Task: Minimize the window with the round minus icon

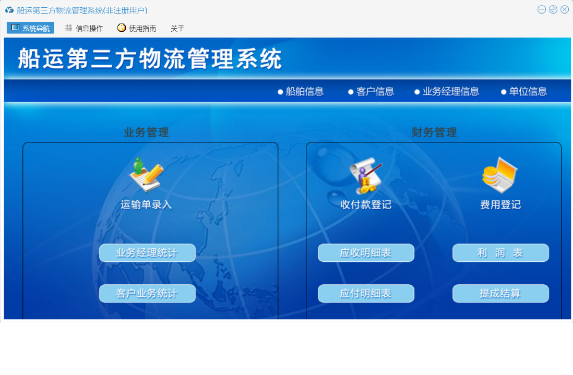Action: 542,9
